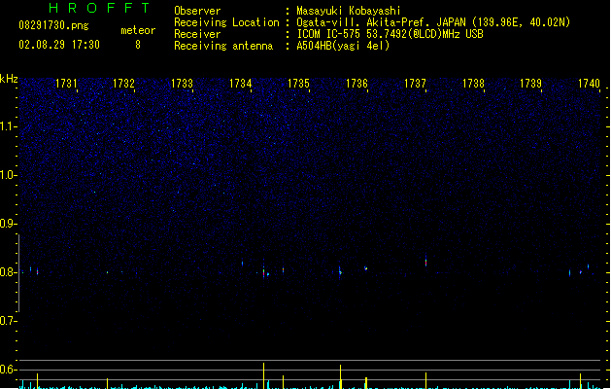This screenshot has width=611, height=389.
Task: Click the 1738 time axis marker
Action: pyautogui.click(x=473, y=84)
